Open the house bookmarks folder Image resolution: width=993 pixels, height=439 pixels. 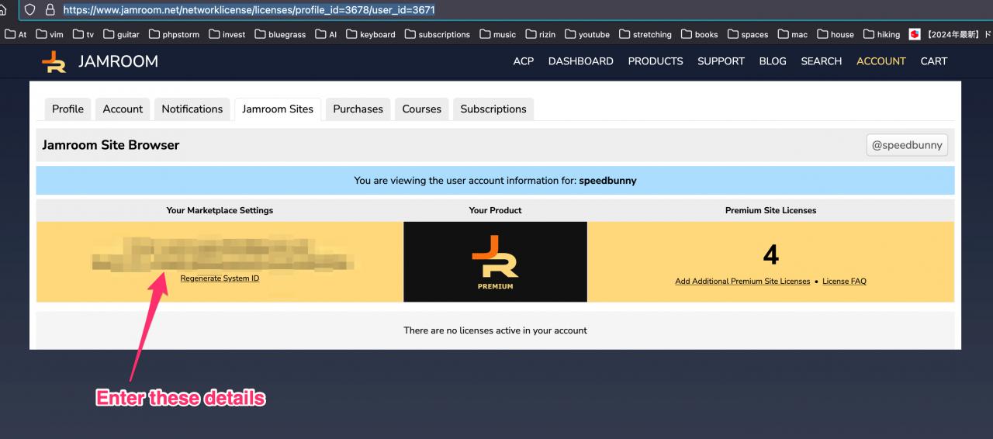836,34
